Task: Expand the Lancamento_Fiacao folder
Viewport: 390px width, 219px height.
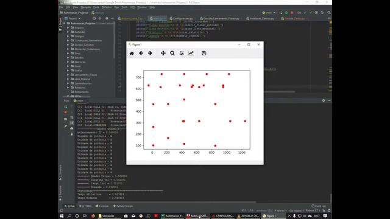Action: tap(68, 75)
